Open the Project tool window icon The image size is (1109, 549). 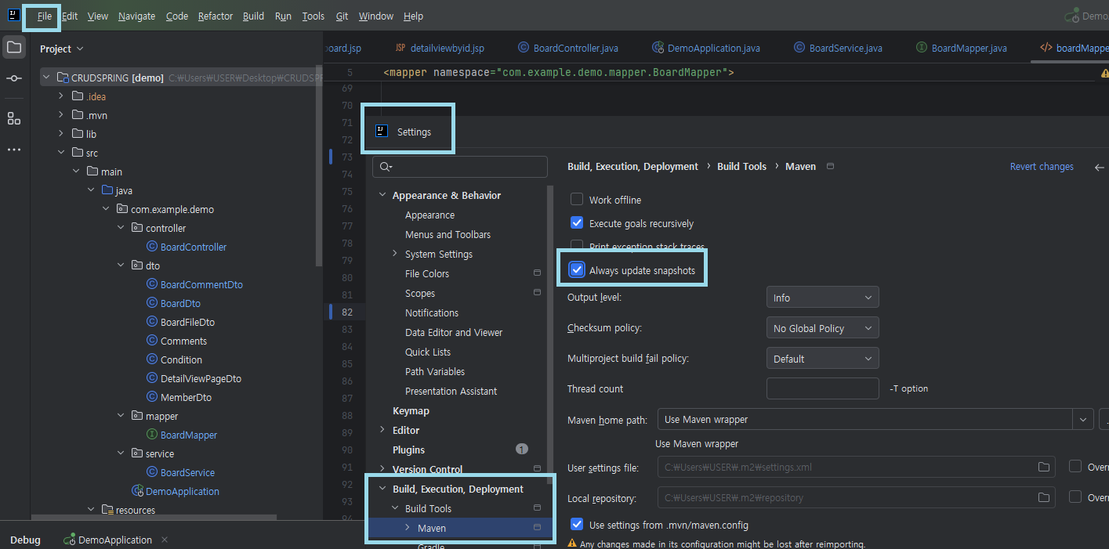click(x=14, y=47)
